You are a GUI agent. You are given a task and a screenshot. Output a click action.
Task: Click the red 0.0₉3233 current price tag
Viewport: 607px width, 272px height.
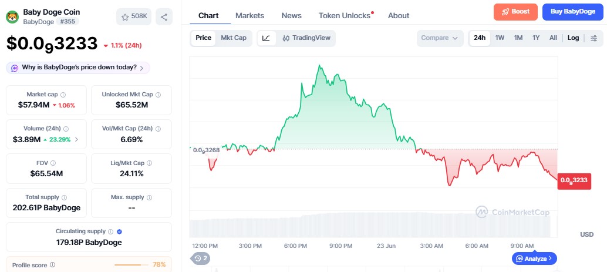574,180
